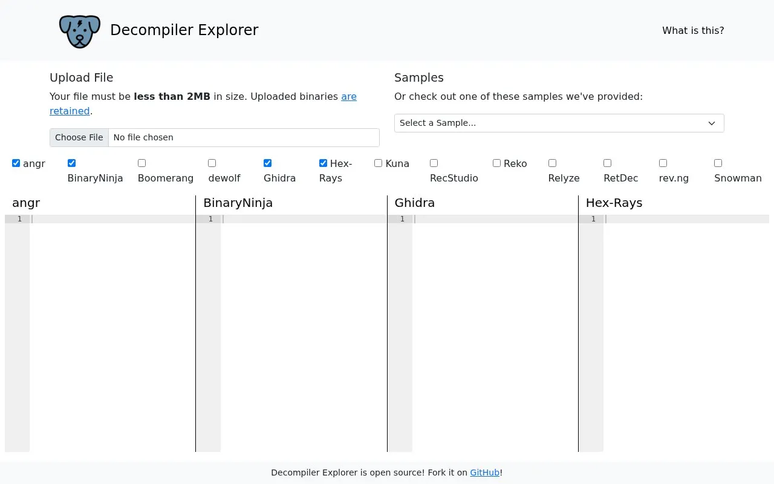Uncheck the Hex-Rays checkbox

323,163
